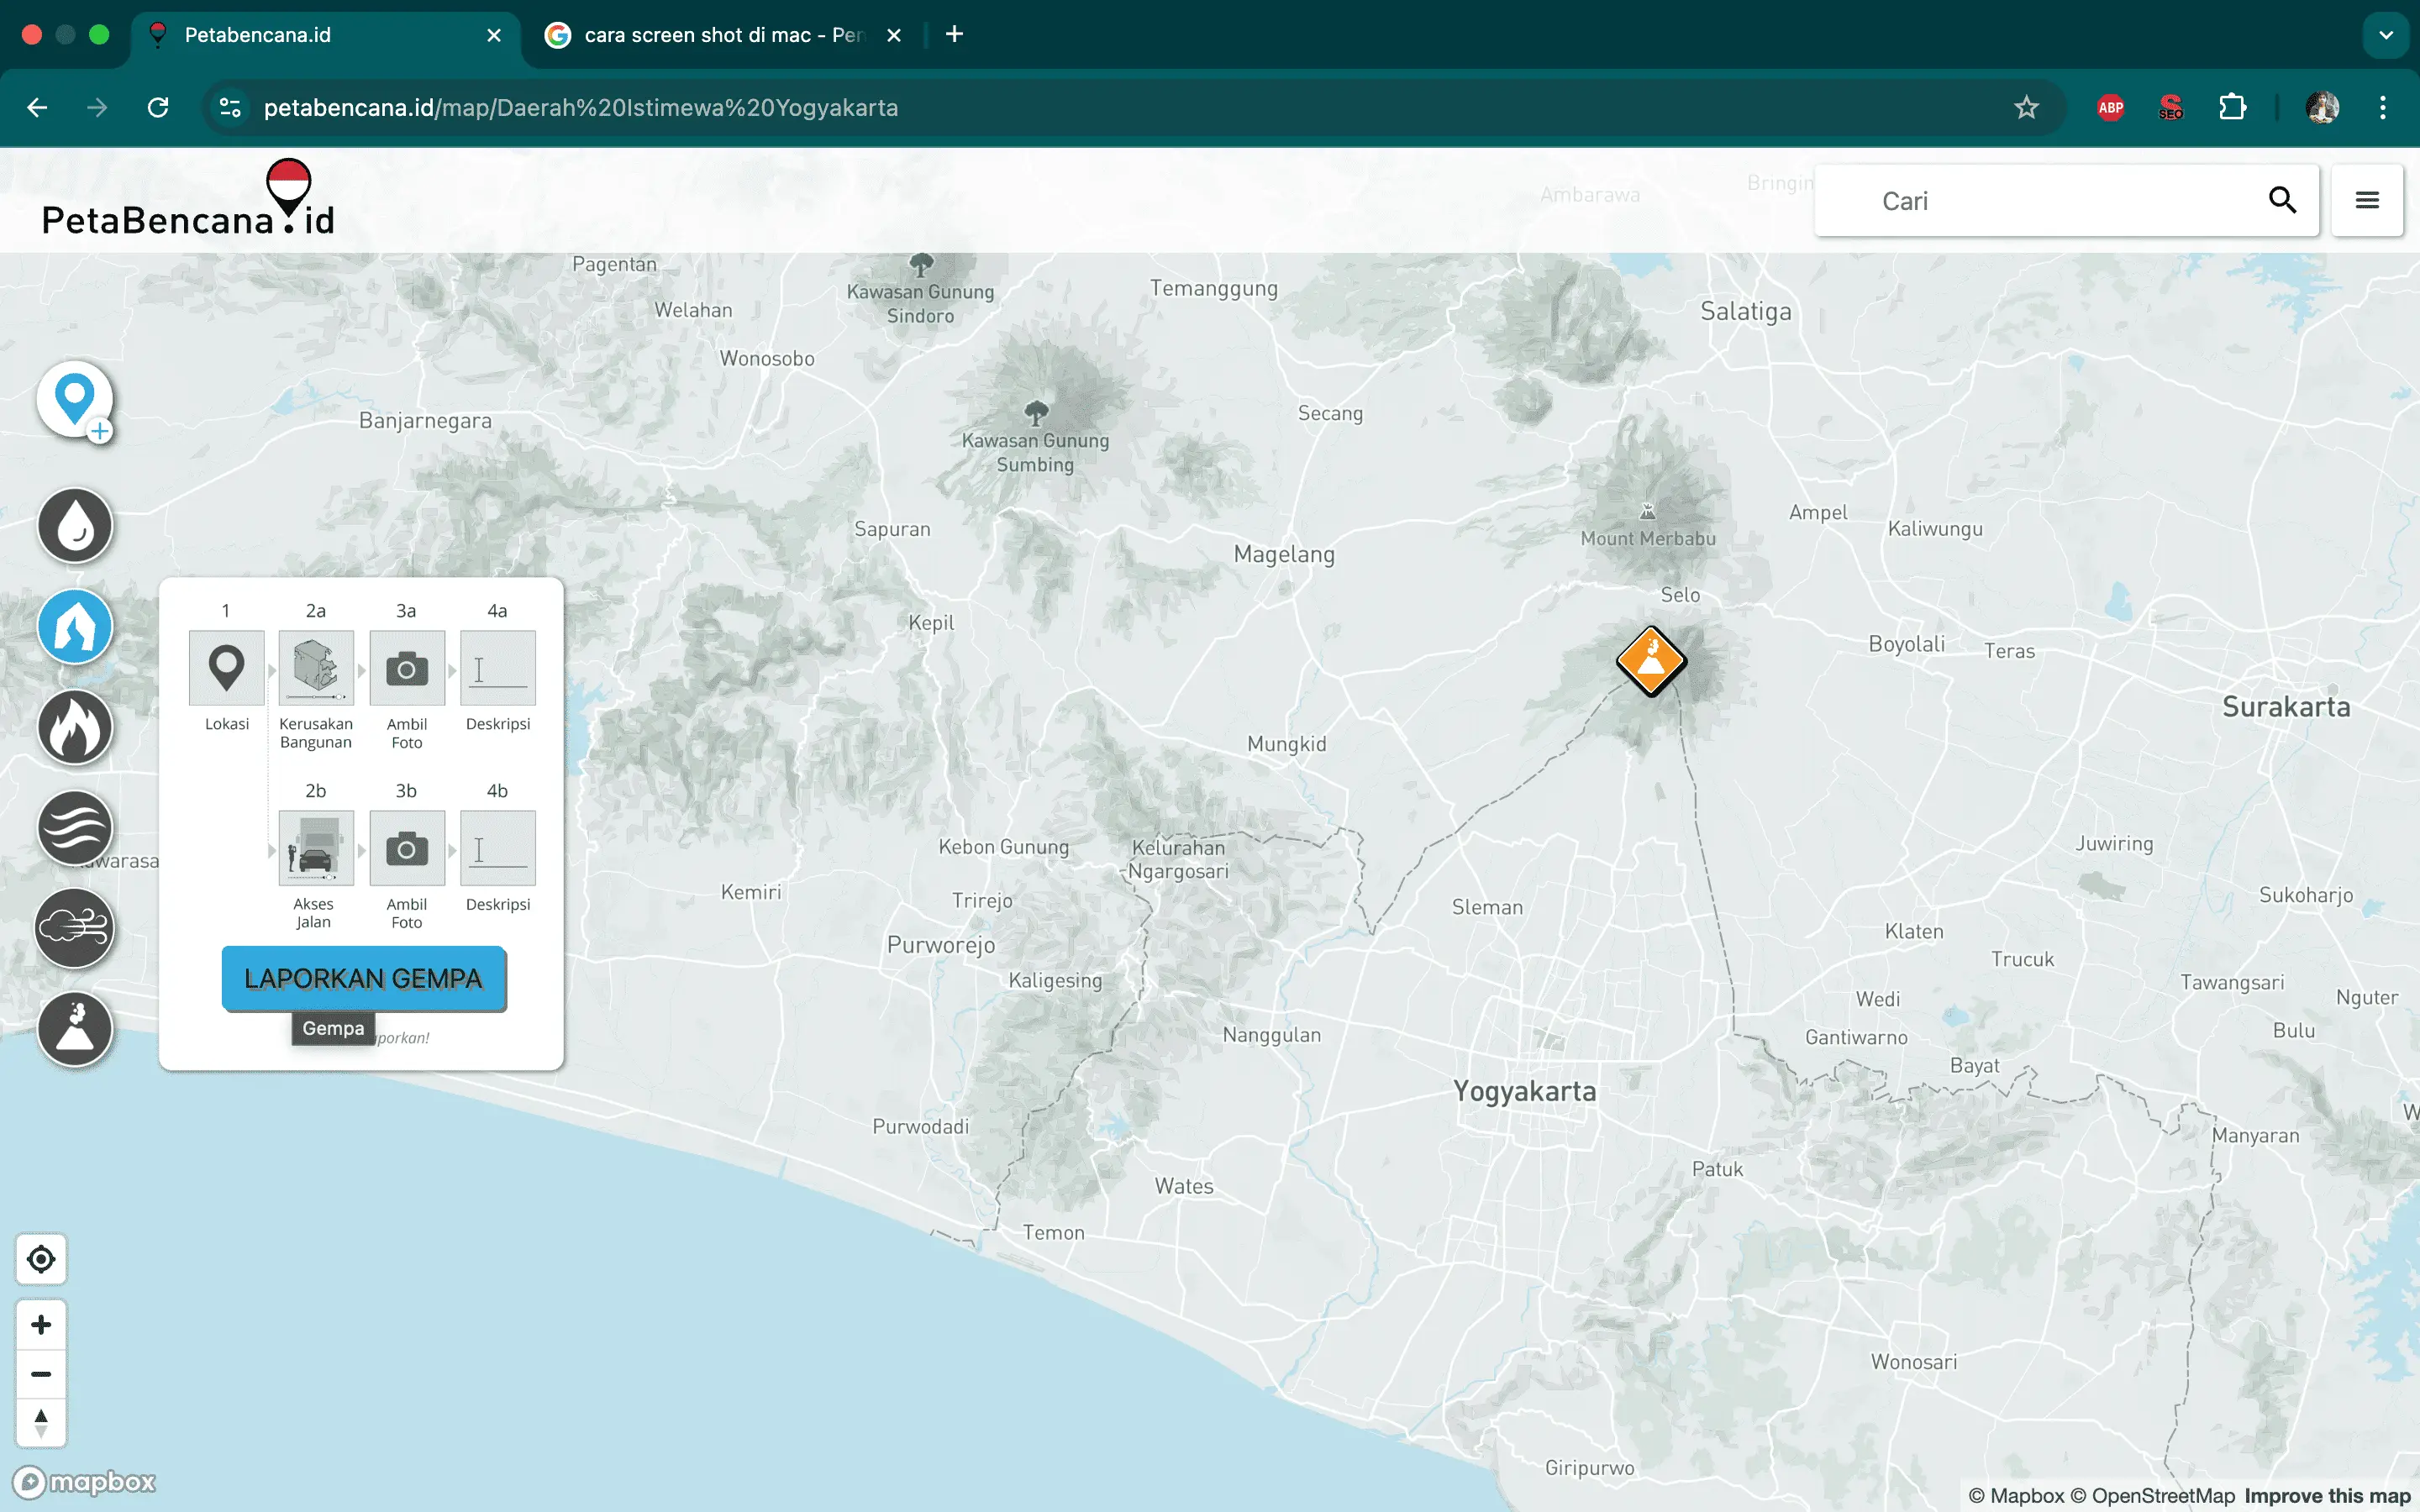Click the Kerusakan Bangunan step icon
The width and height of the screenshot is (2420, 1512).
[316, 667]
